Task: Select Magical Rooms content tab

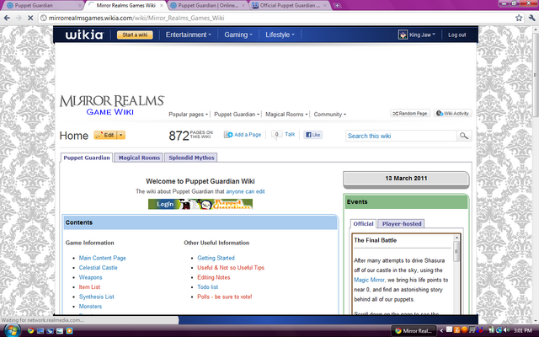Action: coord(139,158)
